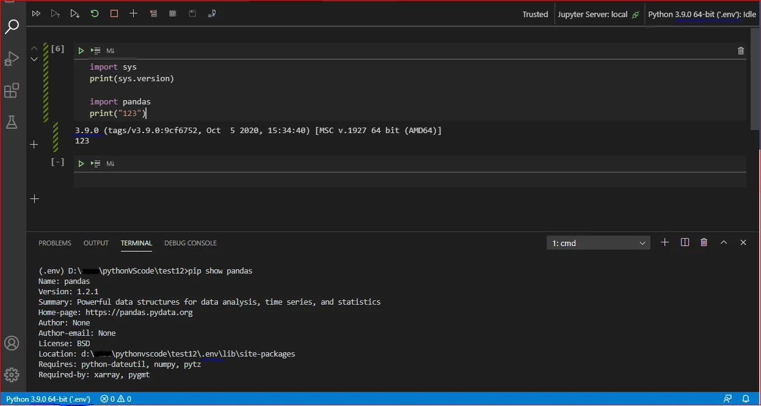This screenshot has width=761, height=406.
Task: Toggle the notebook Trusted status
Action: [535, 14]
